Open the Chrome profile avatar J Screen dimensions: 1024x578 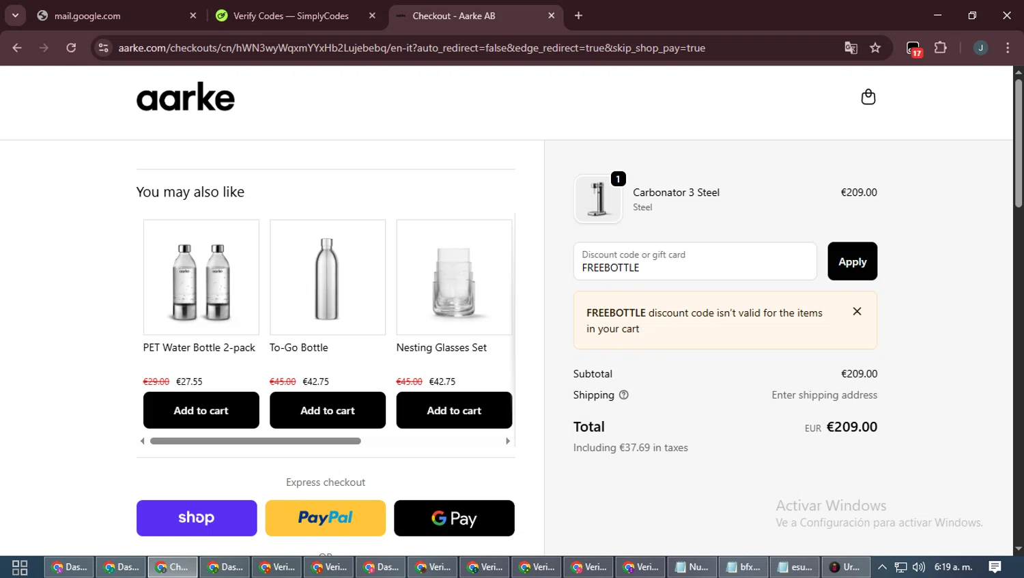coord(980,48)
